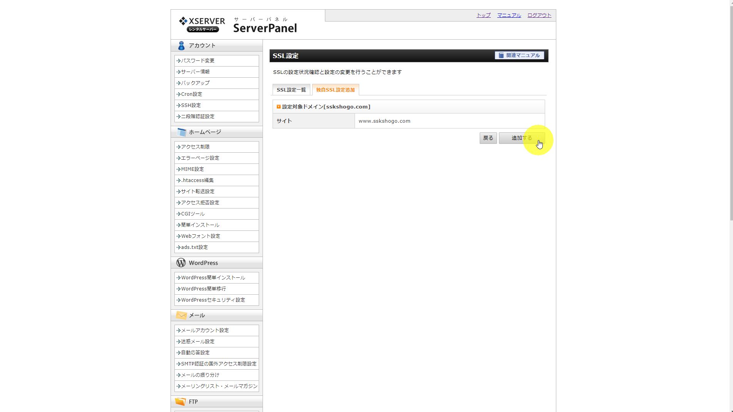Click the XSERVER logo icon
The width and height of the screenshot is (733, 412).
[x=183, y=22]
